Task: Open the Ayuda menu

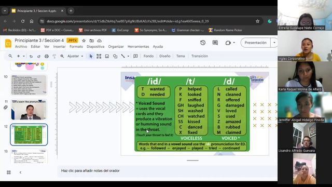Action: click(158, 47)
